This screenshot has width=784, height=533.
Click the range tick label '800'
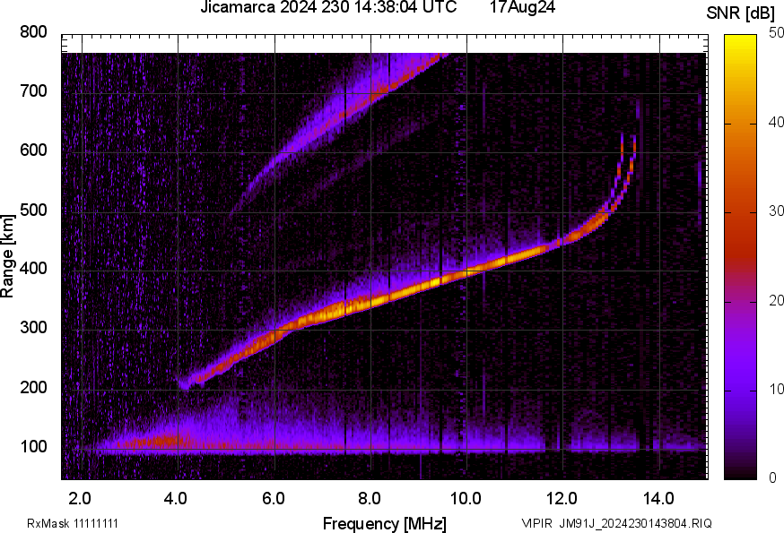(33, 32)
